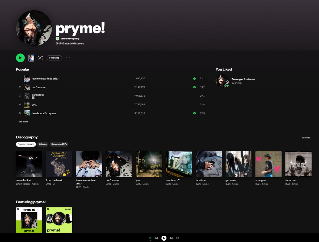The image size is (319, 242).
Task: Play pryme! with the green play button
Action: click(20, 58)
